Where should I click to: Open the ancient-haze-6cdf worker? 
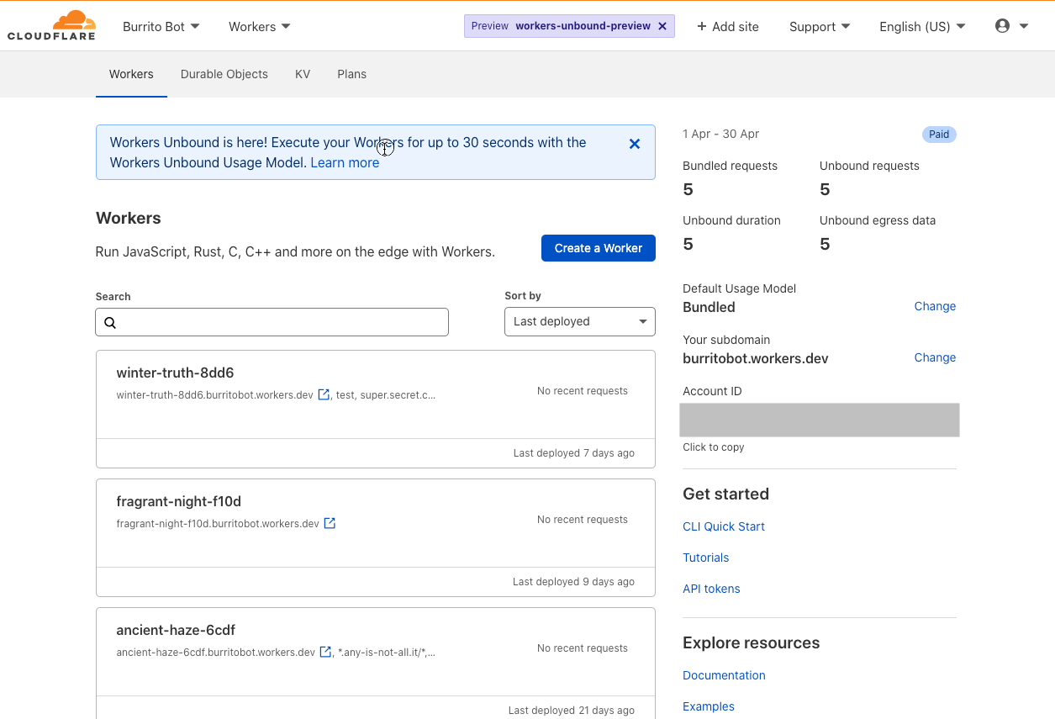[x=176, y=630]
